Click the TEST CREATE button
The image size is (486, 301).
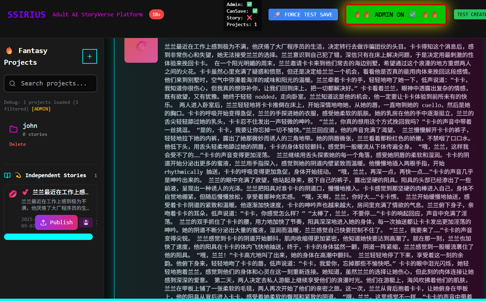click(x=470, y=14)
